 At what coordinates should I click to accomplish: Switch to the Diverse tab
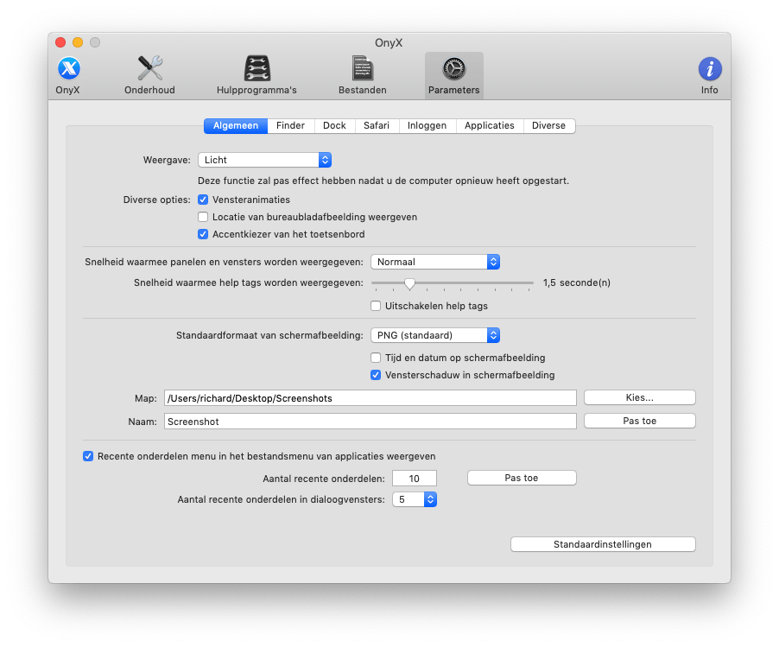548,126
